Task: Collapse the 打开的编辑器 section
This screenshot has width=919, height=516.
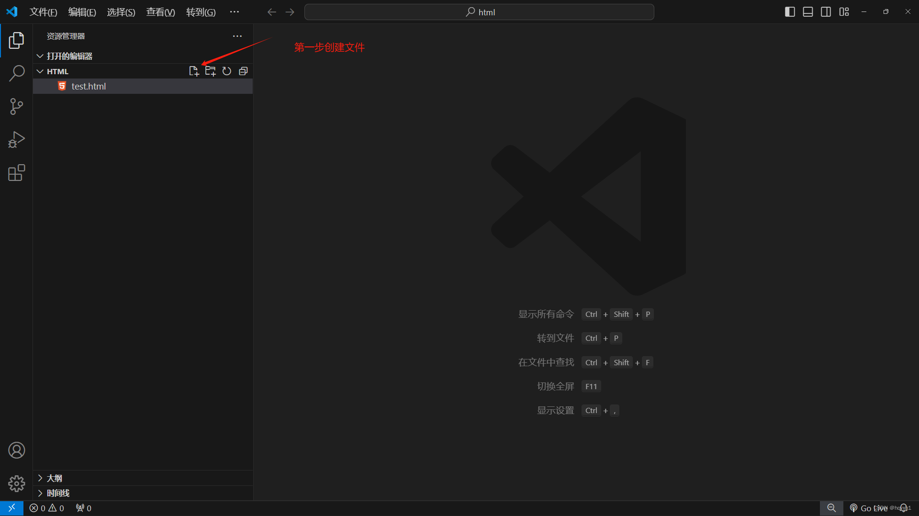Action: point(143,56)
